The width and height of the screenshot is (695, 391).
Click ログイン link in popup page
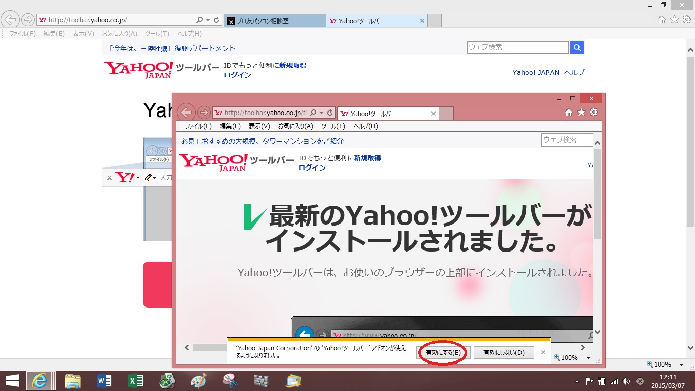312,167
